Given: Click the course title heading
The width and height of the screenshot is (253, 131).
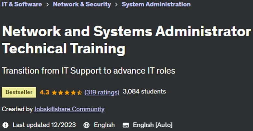Looking at the screenshot, I should pyautogui.click(x=126, y=39).
